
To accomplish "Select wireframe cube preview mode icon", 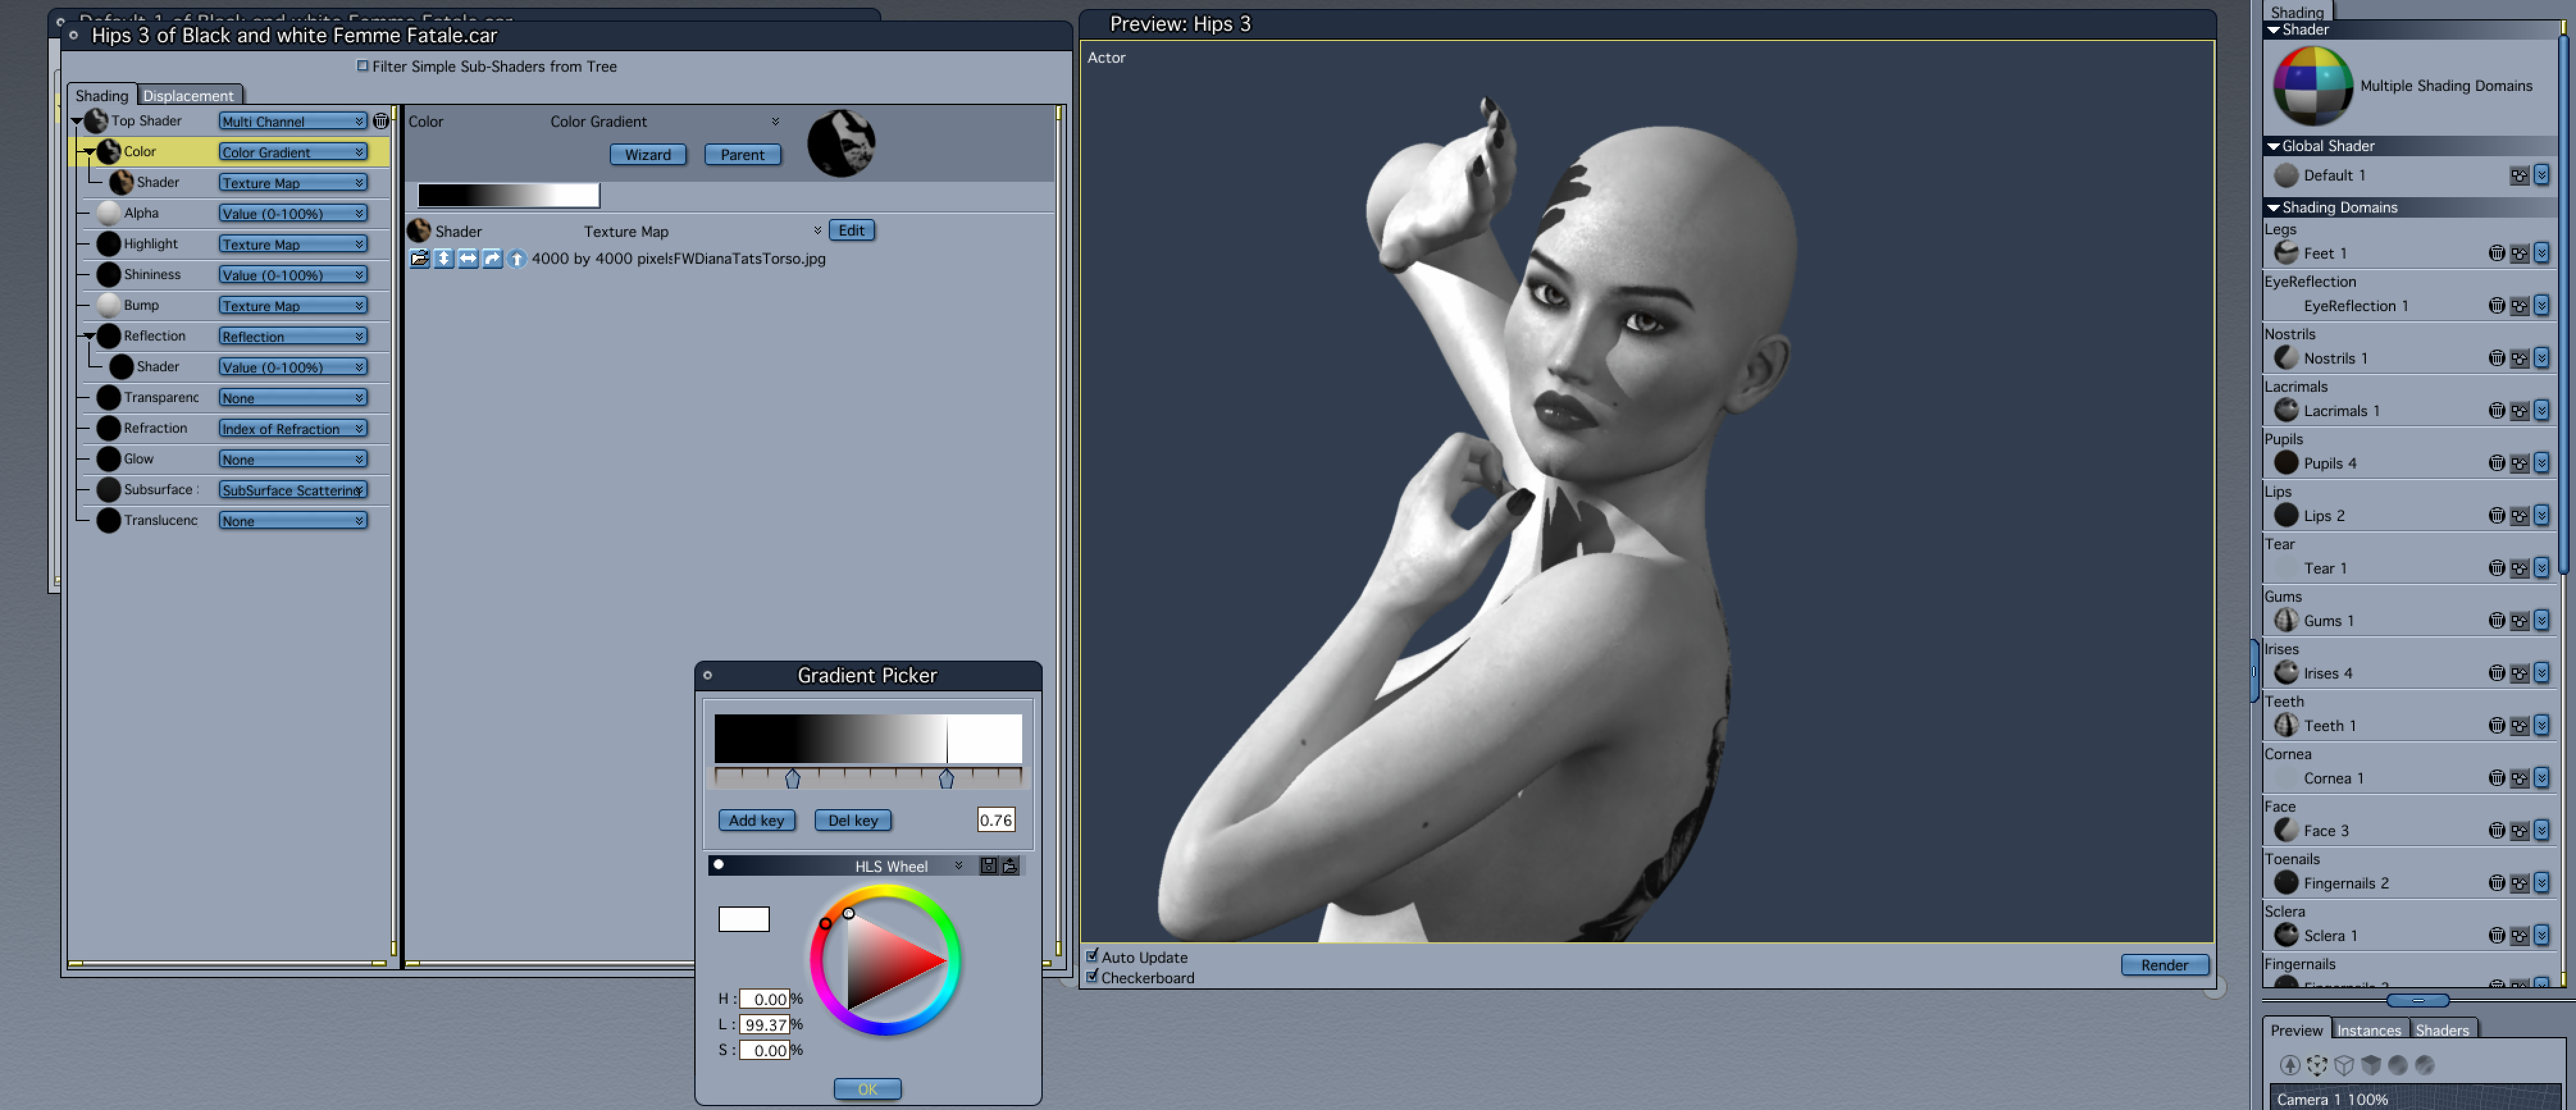I will pos(2344,1065).
